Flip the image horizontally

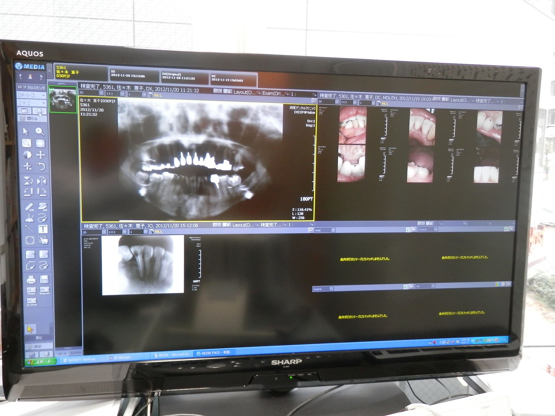(41, 181)
